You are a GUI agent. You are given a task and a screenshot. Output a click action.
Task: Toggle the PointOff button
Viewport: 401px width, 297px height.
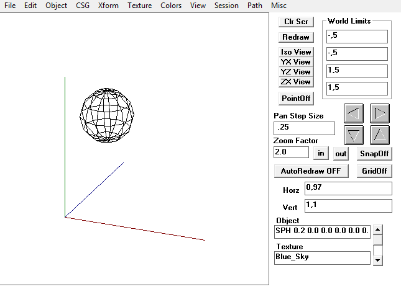pyautogui.click(x=296, y=98)
